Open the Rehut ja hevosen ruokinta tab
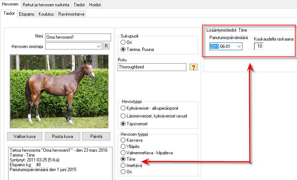 point(46,5)
